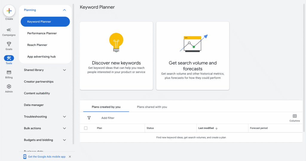Image resolution: width=306 pixels, height=161 pixels.
Task: Click Get the Google Ads mobile app link
Action: [47, 157]
